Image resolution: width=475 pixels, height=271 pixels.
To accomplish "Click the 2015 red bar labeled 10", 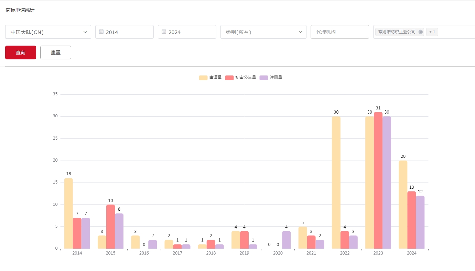I will (x=110, y=226).
